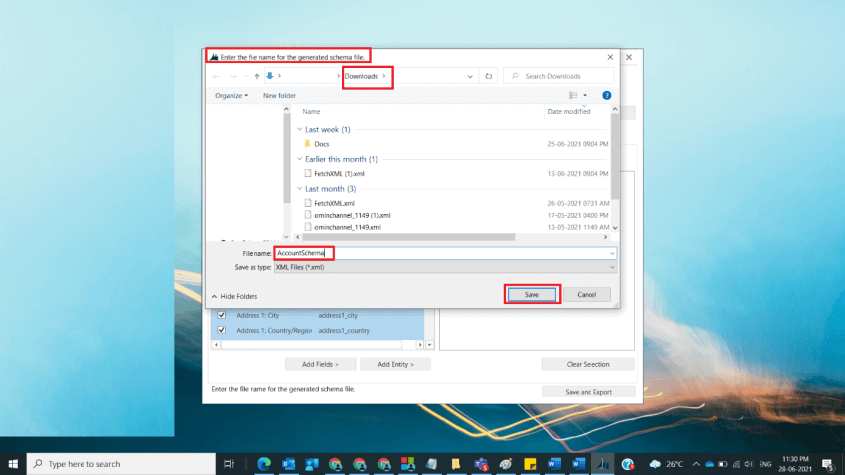Launch Microsoft Edge from the taskbar
This screenshot has height=475, width=845.
[x=264, y=464]
